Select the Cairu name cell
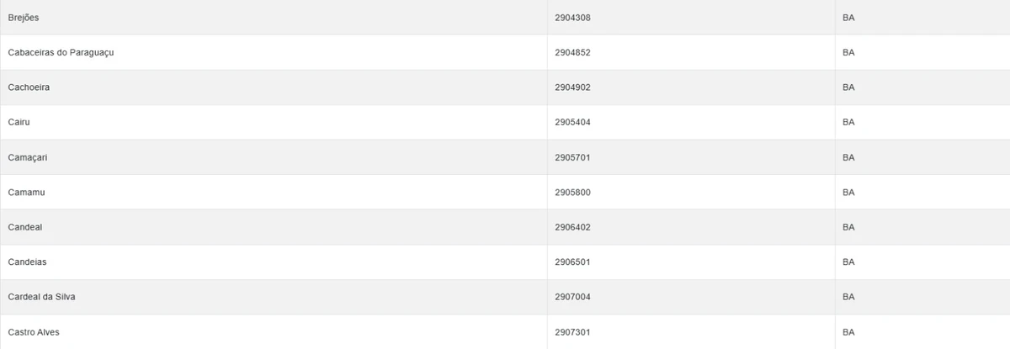This screenshot has width=1010, height=349. (19, 122)
